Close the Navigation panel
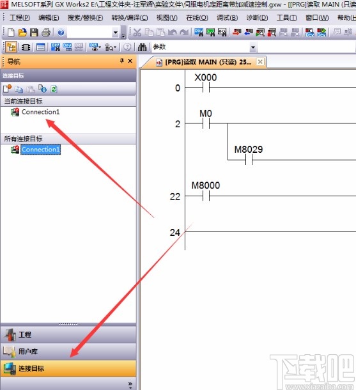 coord(130,61)
